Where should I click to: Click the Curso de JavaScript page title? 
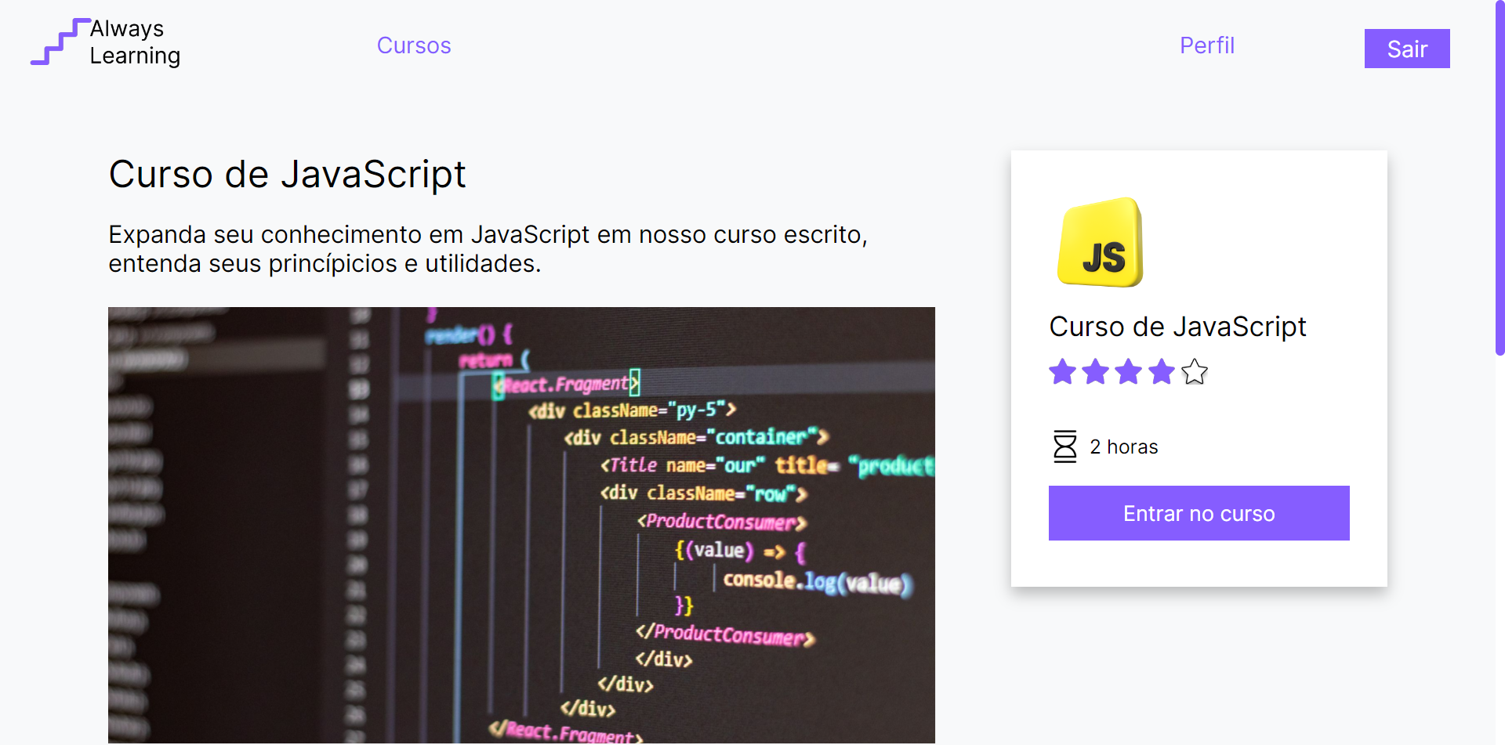click(287, 174)
